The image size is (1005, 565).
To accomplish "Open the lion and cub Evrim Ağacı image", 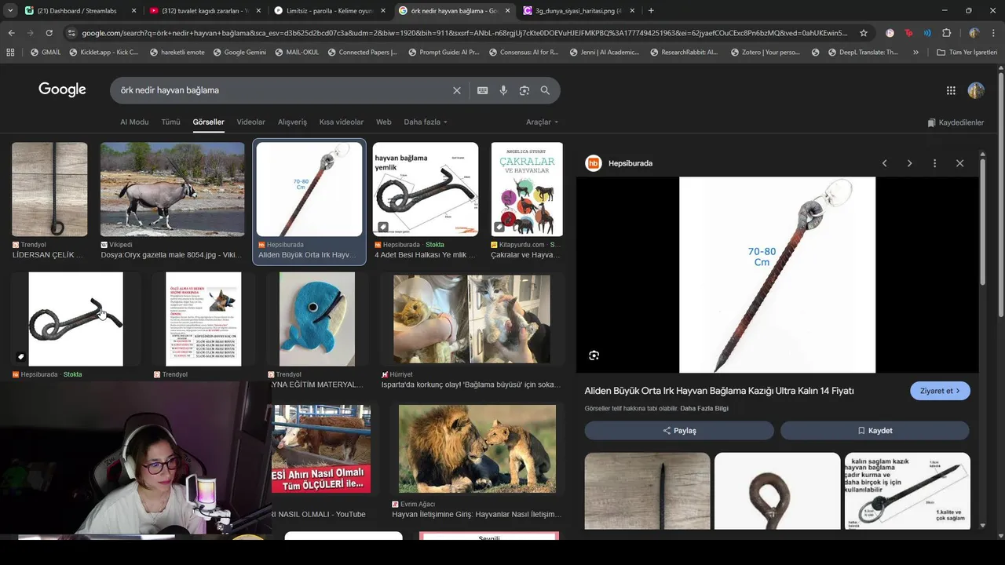I will [477, 449].
